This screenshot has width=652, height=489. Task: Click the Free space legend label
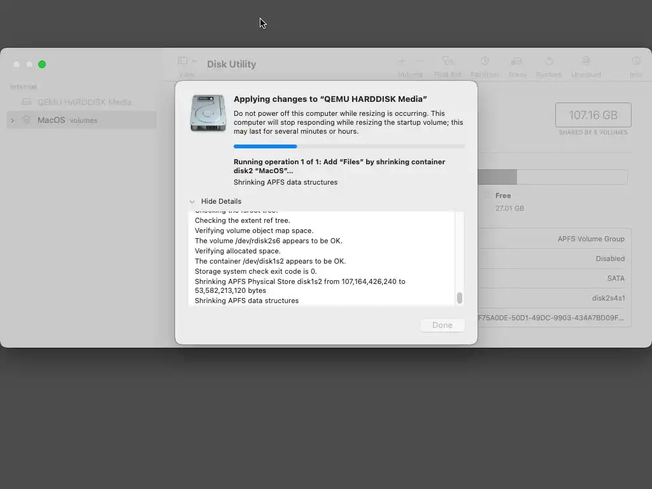click(503, 195)
